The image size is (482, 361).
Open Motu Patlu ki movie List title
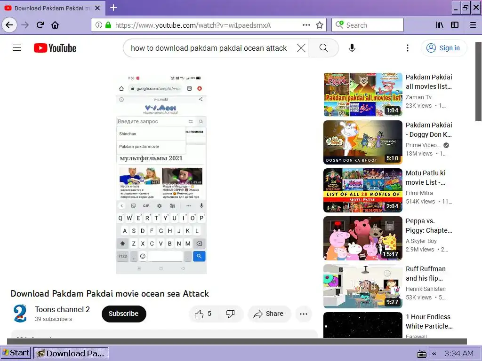[426, 177]
